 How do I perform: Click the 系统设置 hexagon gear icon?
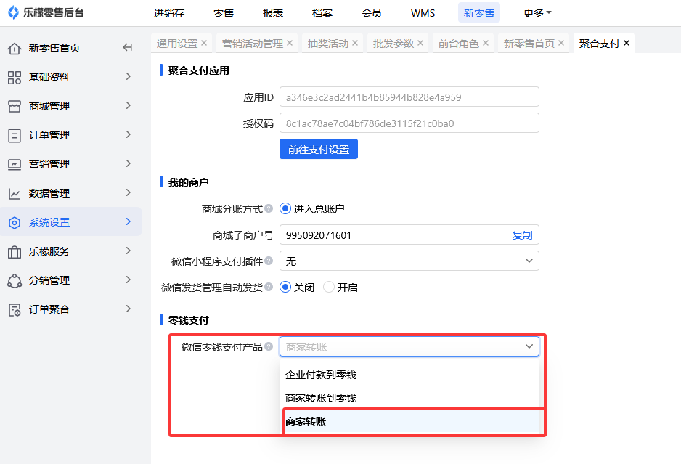[15, 223]
